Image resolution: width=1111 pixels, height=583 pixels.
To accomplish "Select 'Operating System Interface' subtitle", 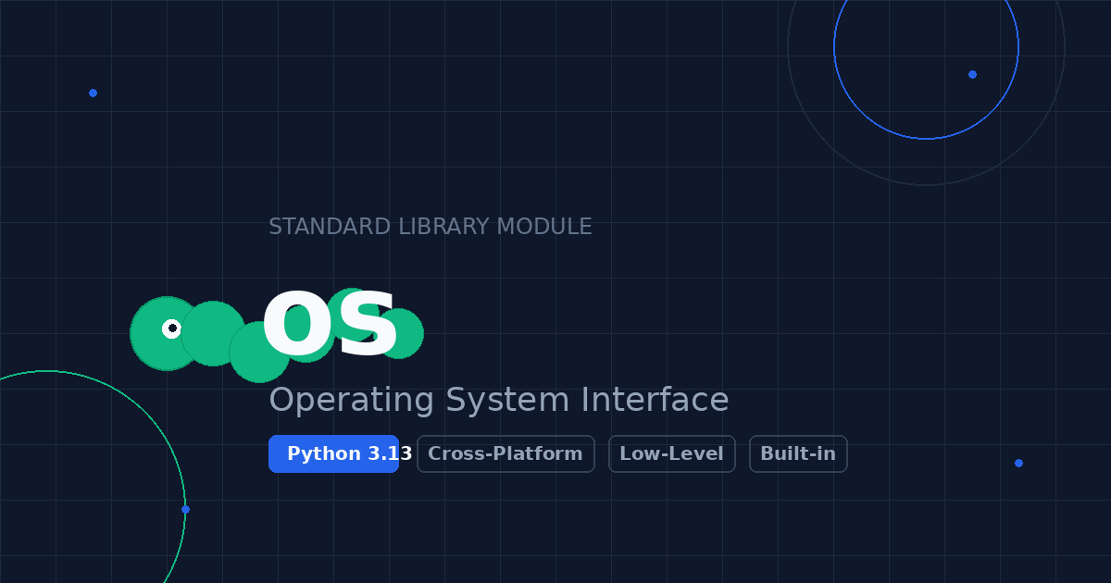I will (498, 401).
